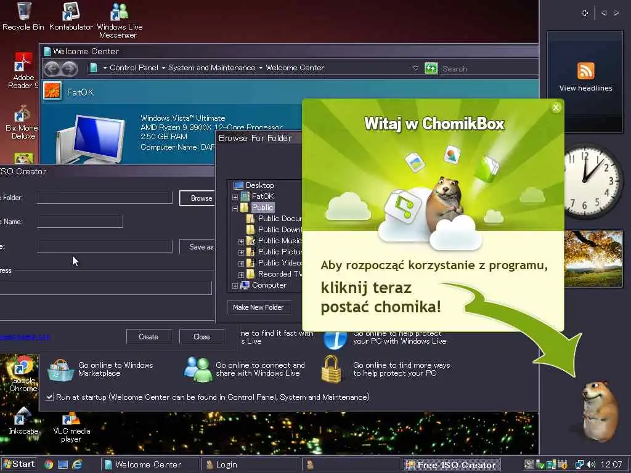Viewport: 631px width, 473px height.
Task: Expand Public Videos folder node
Action: (x=241, y=264)
